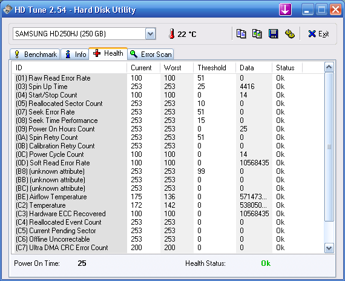The height and width of the screenshot is (281, 345).
Task: Click the blue X Exit icon
Action: 312,34
